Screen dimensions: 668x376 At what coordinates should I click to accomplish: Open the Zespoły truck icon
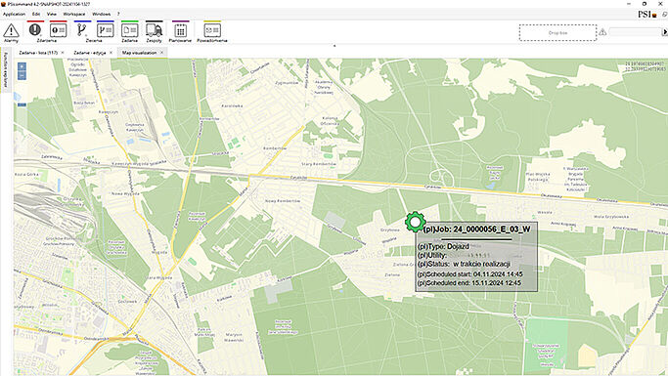[x=154, y=30]
